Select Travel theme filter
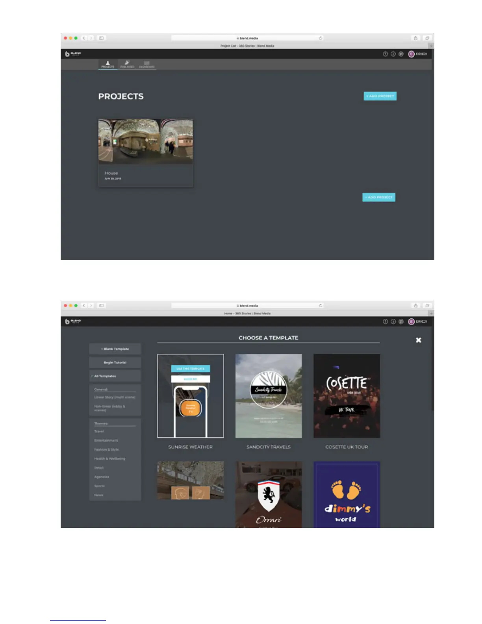482x624 pixels. [x=99, y=431]
